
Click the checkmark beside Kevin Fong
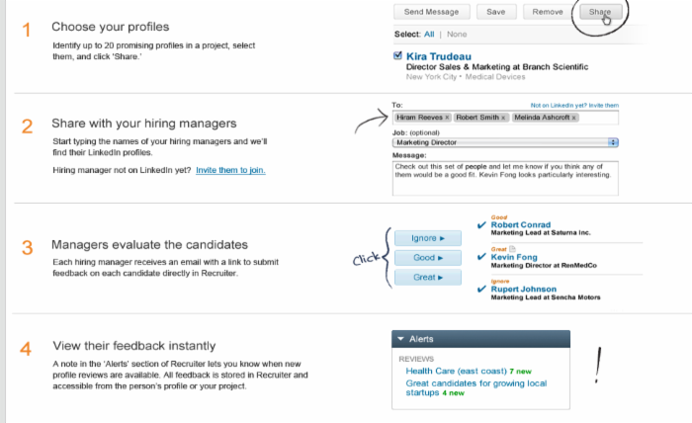click(x=481, y=257)
